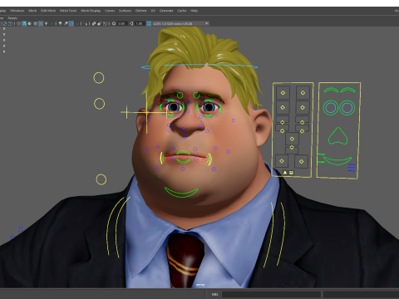The image size is (399, 299).
Task: Toggle the Textured display icon
Action: [x=41, y=23]
